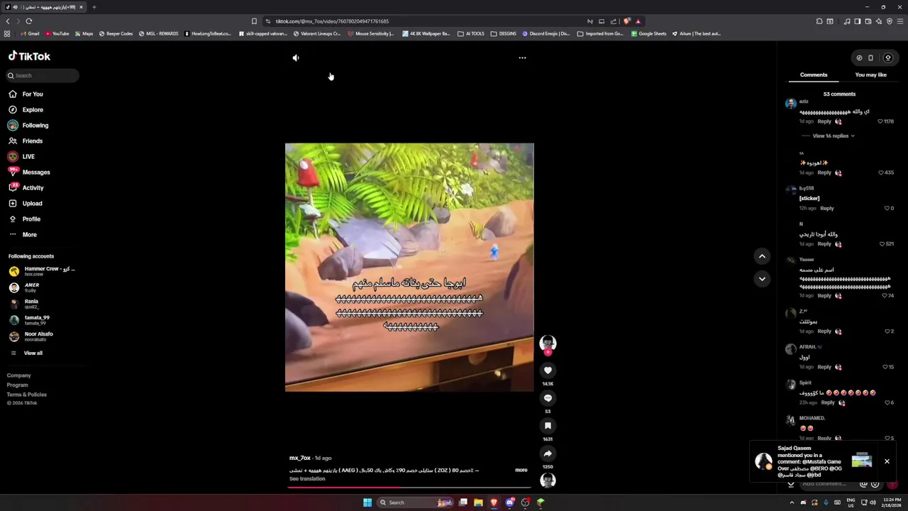Open comments via speech bubble icon

coord(548,398)
